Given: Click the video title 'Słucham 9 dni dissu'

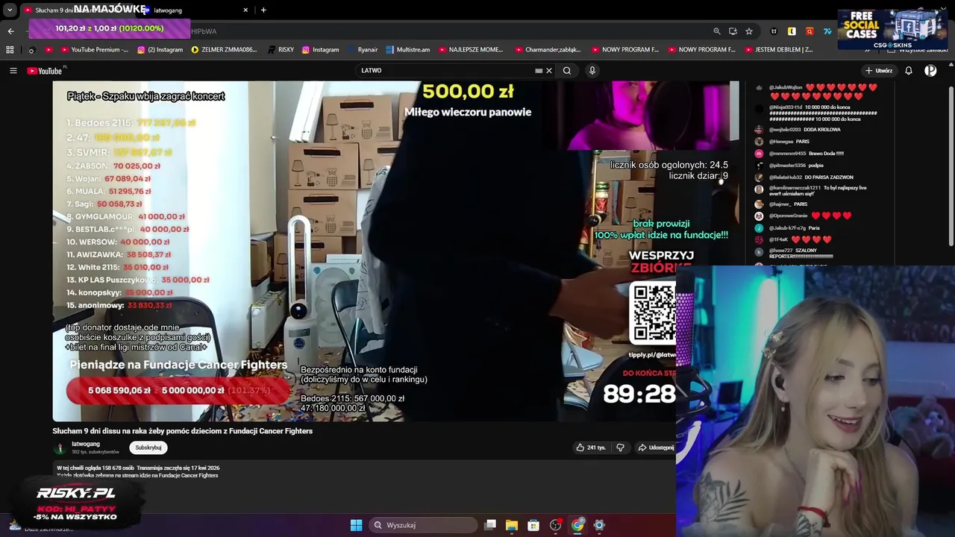Looking at the screenshot, I should click(x=182, y=431).
